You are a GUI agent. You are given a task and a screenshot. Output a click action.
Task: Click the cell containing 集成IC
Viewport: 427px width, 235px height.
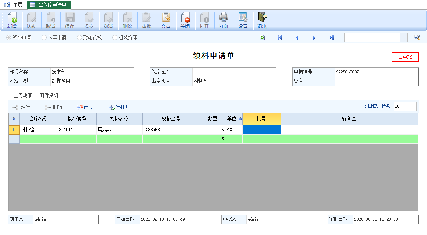click(x=119, y=130)
